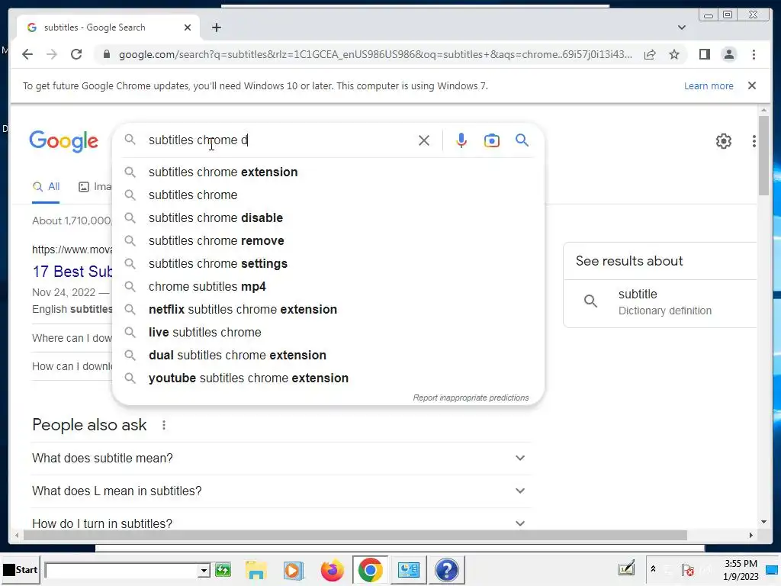Viewport: 781px width, 586px height.
Task: Click 'Report inappropriate predictions' link
Action: pyautogui.click(x=471, y=398)
